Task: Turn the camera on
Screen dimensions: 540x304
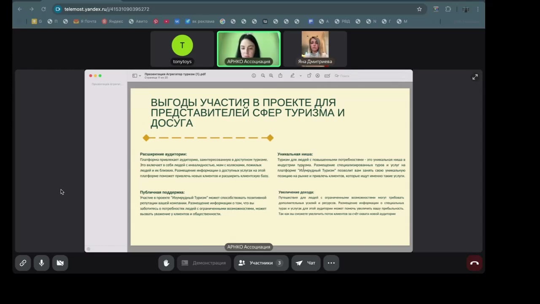Action: (60, 263)
